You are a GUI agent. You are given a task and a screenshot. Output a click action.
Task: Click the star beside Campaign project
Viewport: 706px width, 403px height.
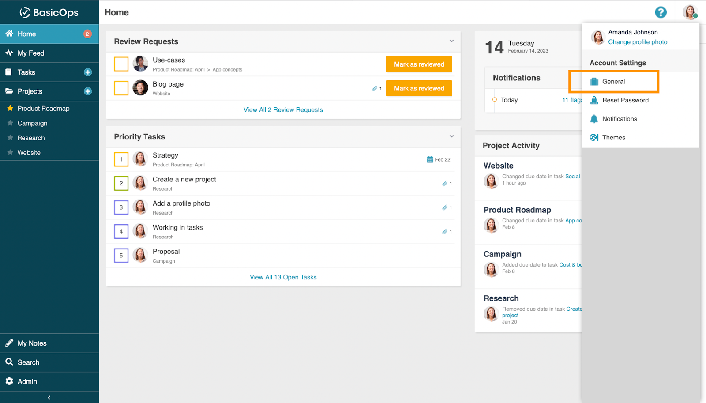pos(10,123)
